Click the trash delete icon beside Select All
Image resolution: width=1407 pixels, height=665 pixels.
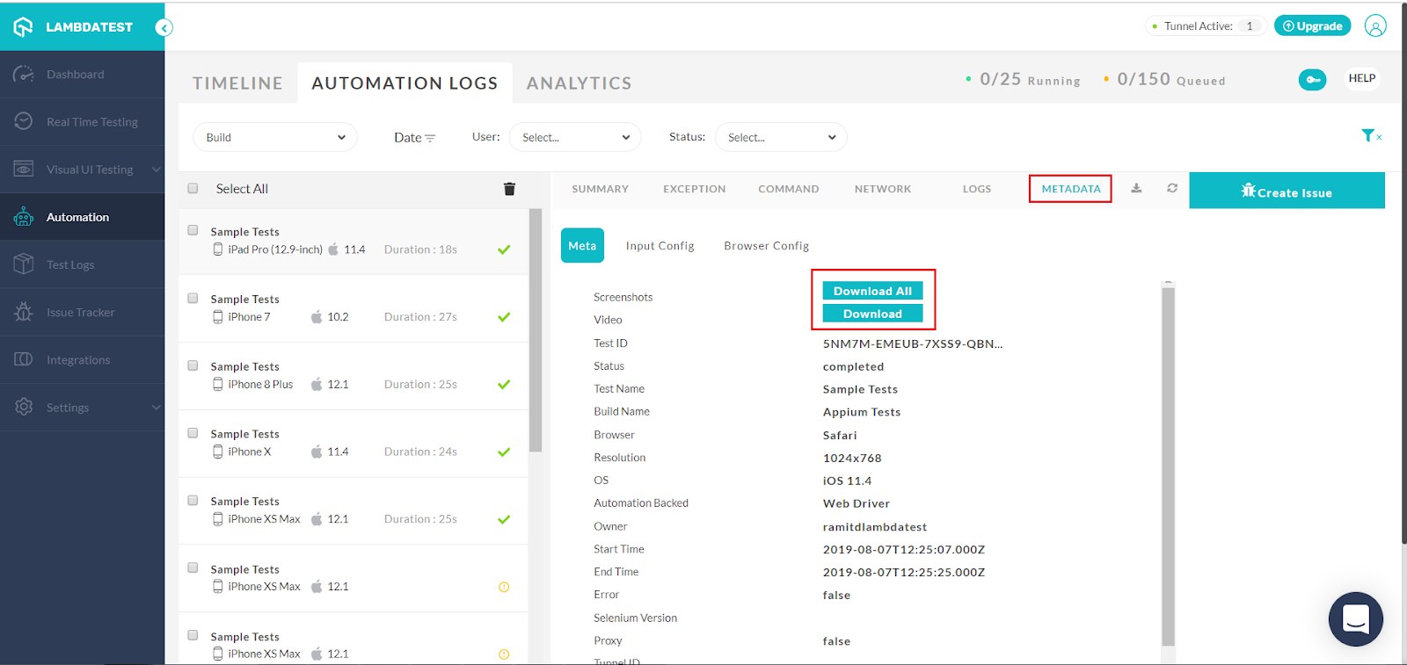(509, 189)
